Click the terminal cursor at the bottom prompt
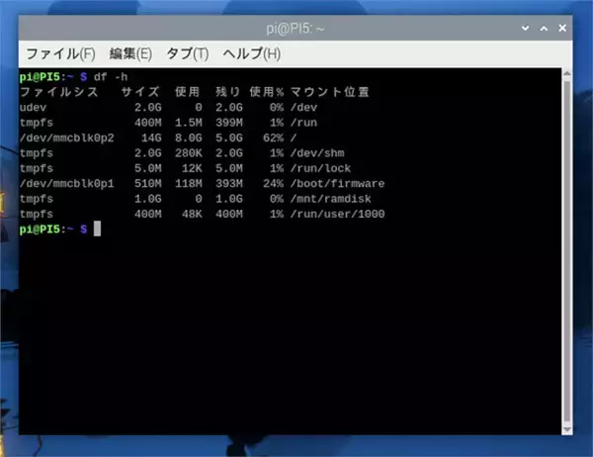The width and height of the screenshot is (593, 457). [x=97, y=228]
